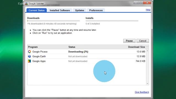Select the Google Earth row name
The width and height of the screenshot is (176, 99).
[39, 56]
